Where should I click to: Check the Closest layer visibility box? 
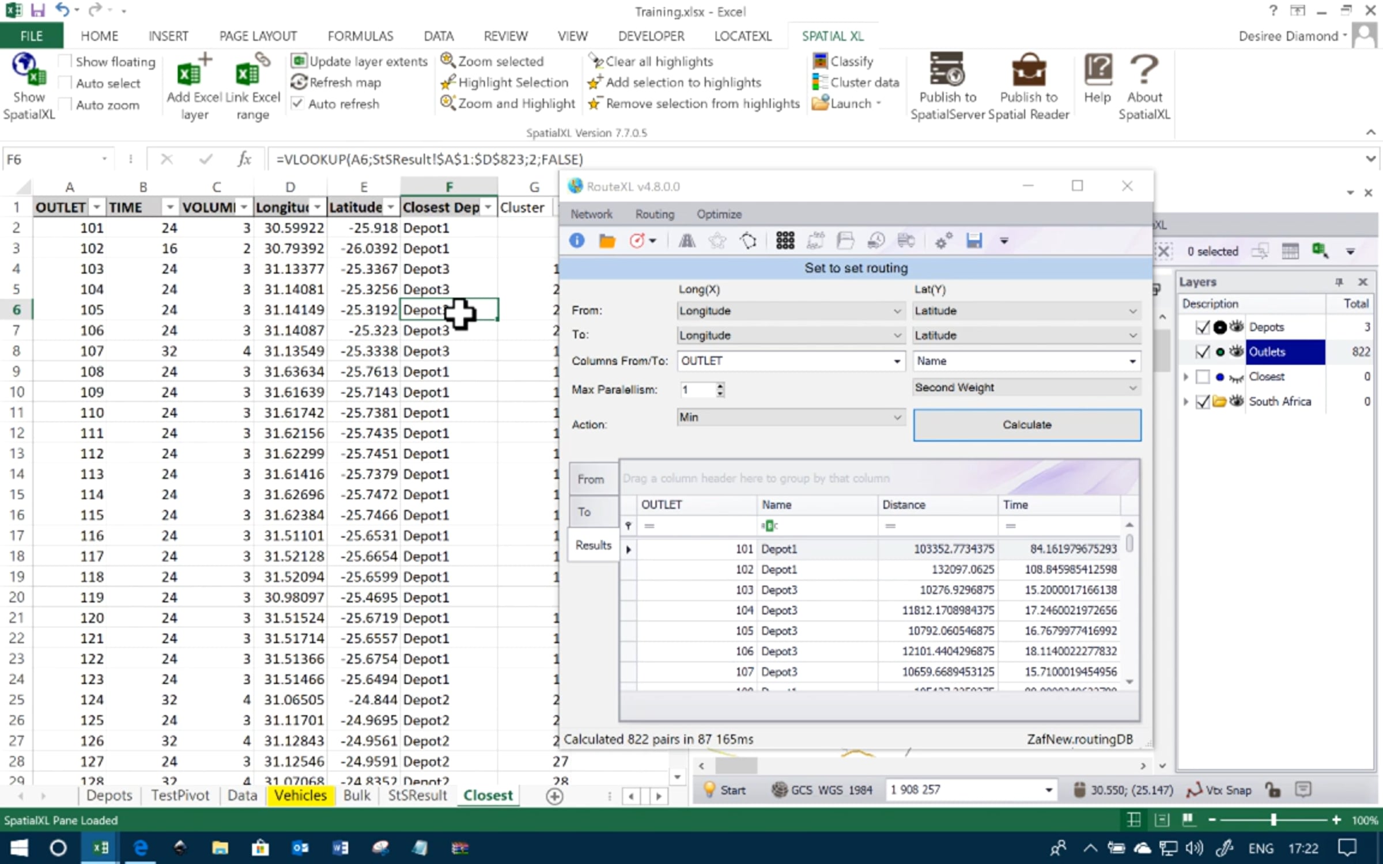tap(1203, 377)
